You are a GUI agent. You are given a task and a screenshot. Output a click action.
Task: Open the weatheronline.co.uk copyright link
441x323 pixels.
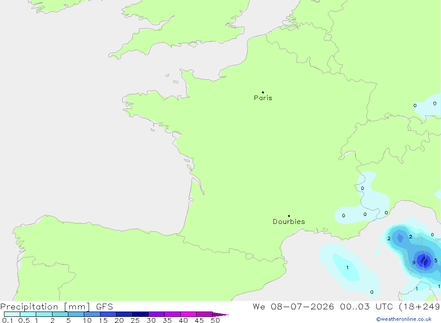tap(404, 319)
